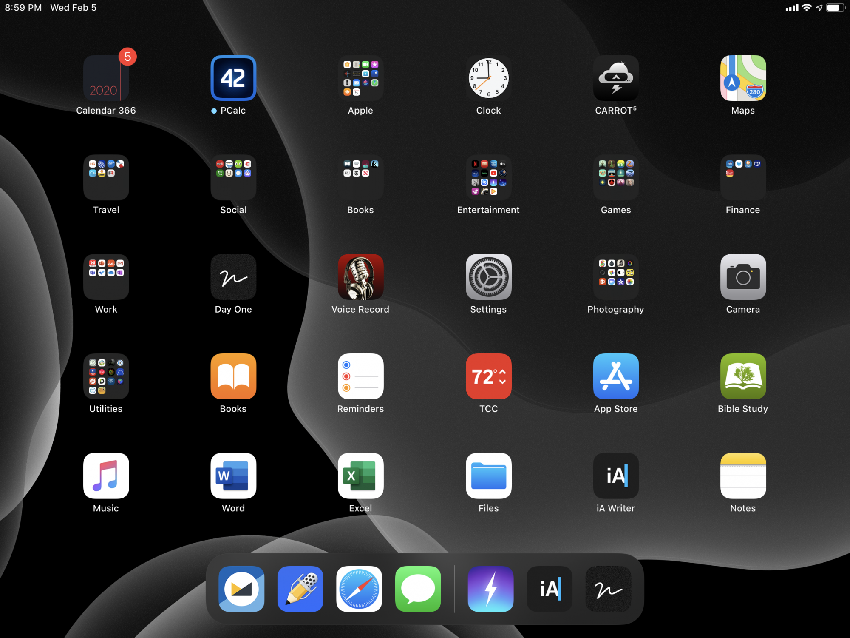Tap the Calendar 366 notification badge showing 5
Viewport: 850px width, 638px height.
(127, 57)
